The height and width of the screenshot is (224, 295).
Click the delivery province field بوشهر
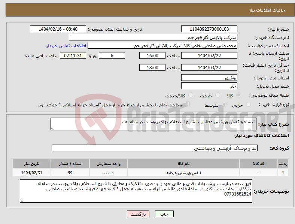pyautogui.click(x=209, y=78)
